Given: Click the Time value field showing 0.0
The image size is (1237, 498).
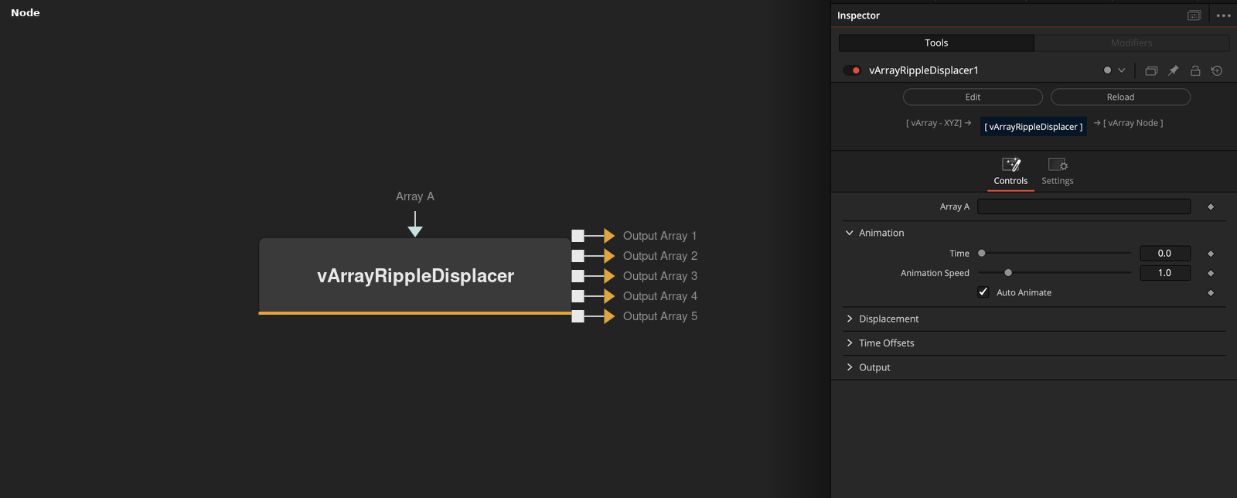Looking at the screenshot, I should (x=1165, y=254).
